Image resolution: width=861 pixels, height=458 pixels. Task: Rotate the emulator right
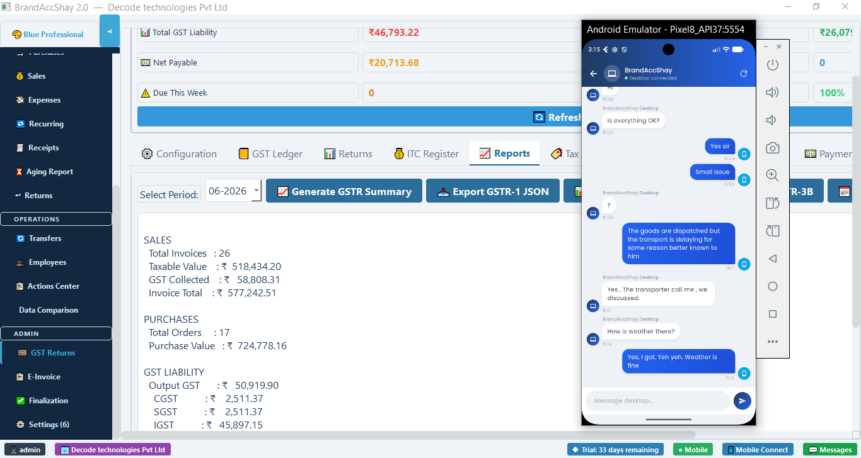pyautogui.click(x=772, y=231)
